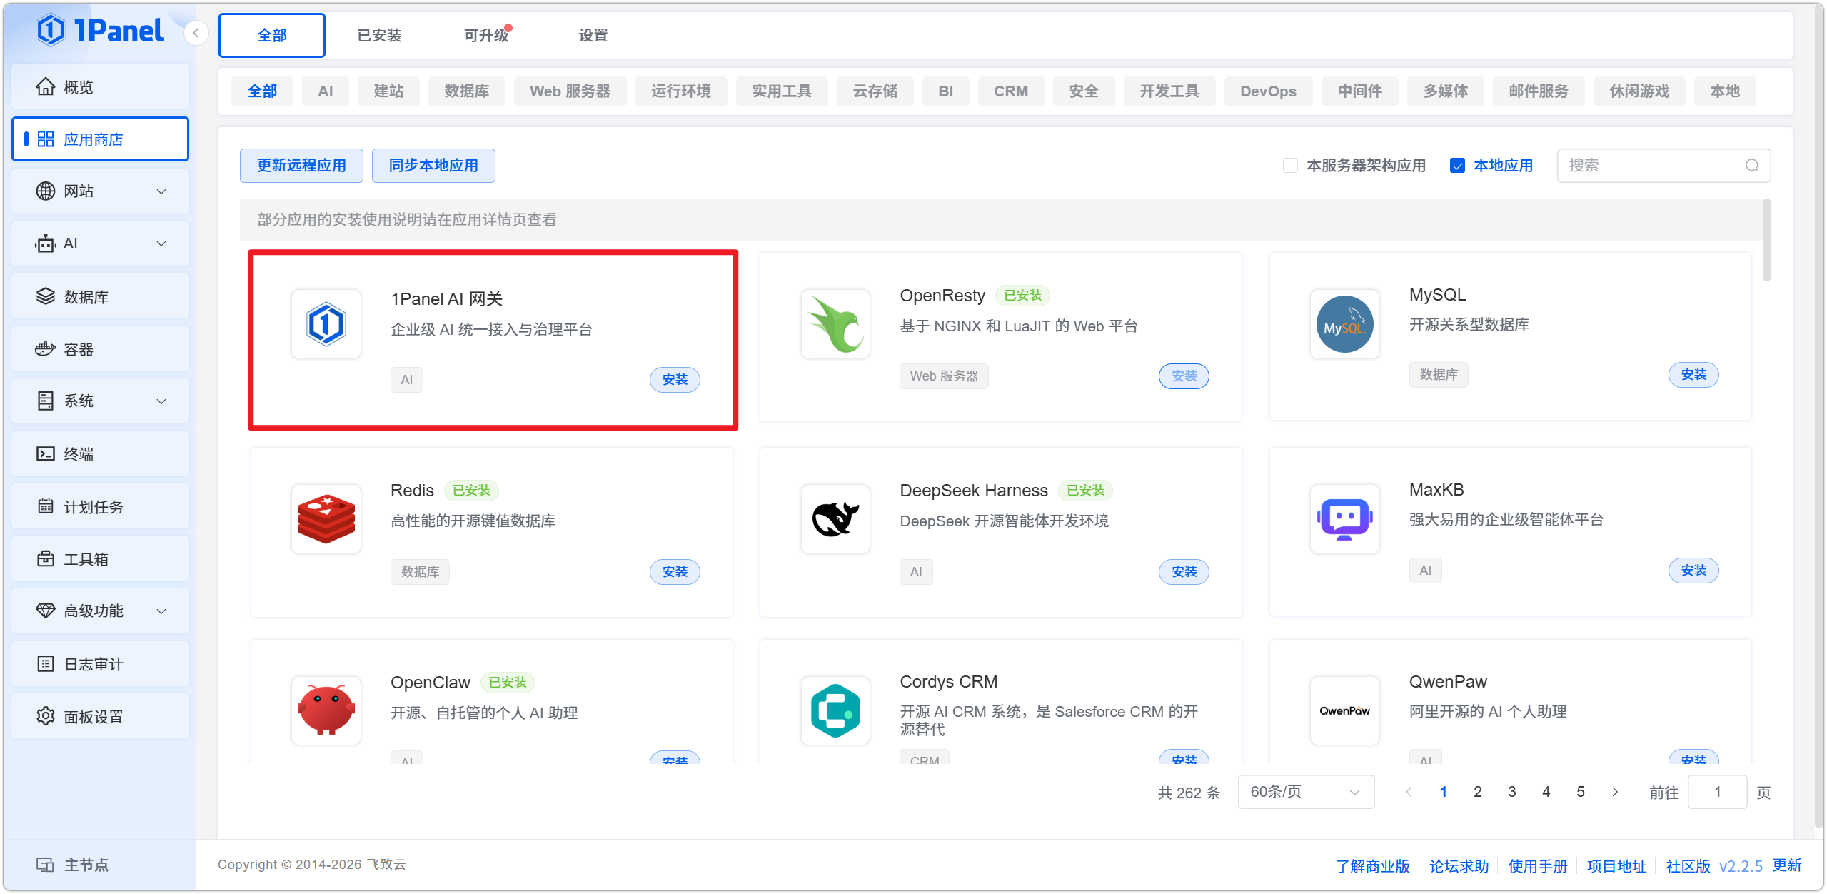Viewport: 1827px width, 894px height.
Task: Filter by Web 服务器 category
Action: pyautogui.click(x=570, y=91)
